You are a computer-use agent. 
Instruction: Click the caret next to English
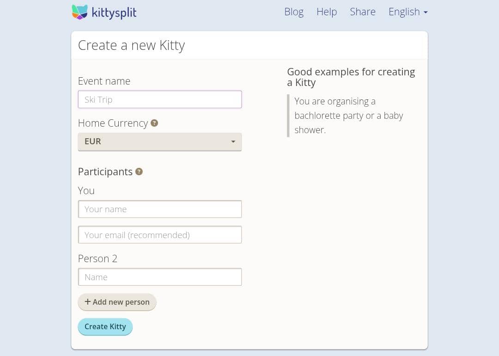pyautogui.click(x=426, y=12)
